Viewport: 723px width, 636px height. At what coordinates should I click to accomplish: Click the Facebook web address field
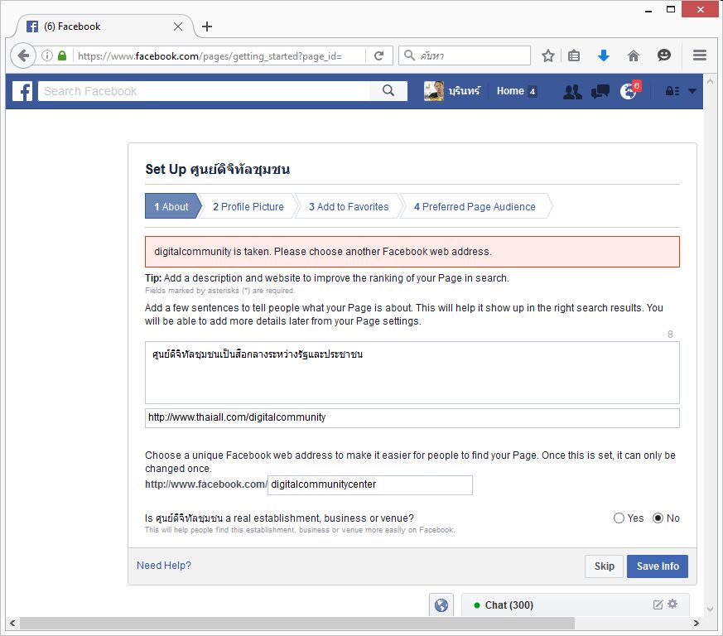coord(369,484)
